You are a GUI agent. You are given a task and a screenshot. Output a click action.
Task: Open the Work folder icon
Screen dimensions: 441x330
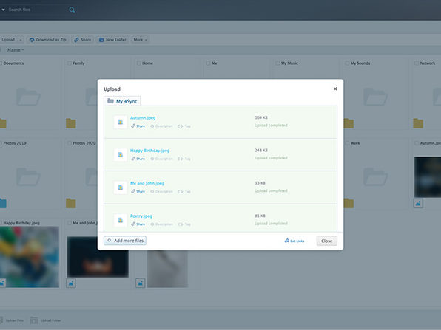375,176
